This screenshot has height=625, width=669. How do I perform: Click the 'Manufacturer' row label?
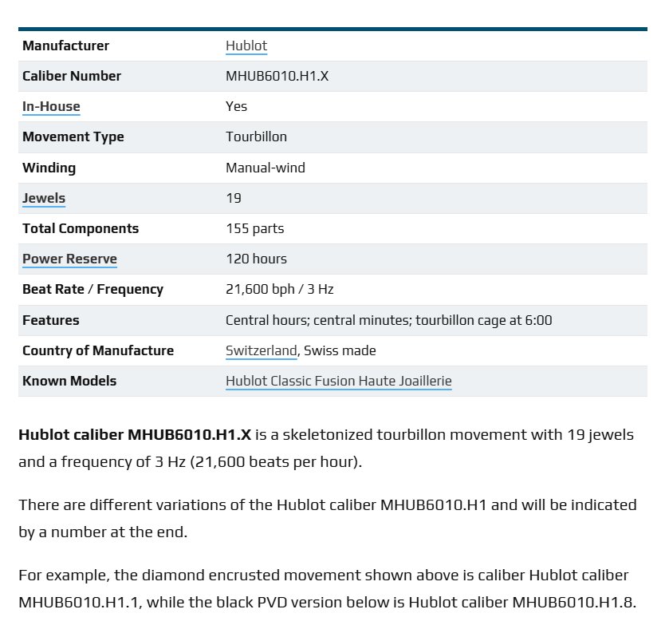[x=65, y=45]
